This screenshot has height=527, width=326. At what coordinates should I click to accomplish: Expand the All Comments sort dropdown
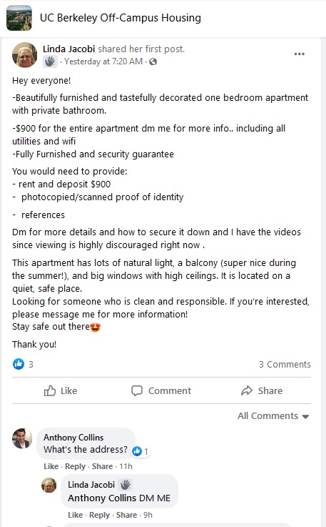click(x=273, y=415)
